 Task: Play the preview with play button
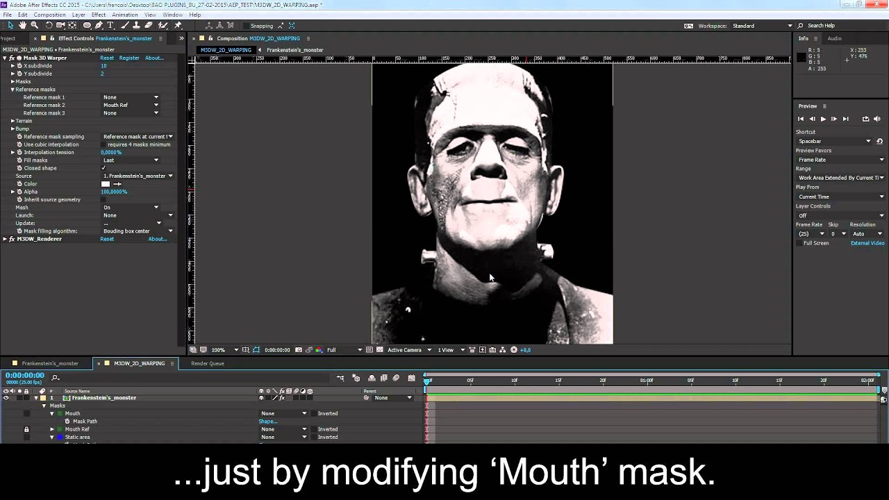[x=823, y=119]
